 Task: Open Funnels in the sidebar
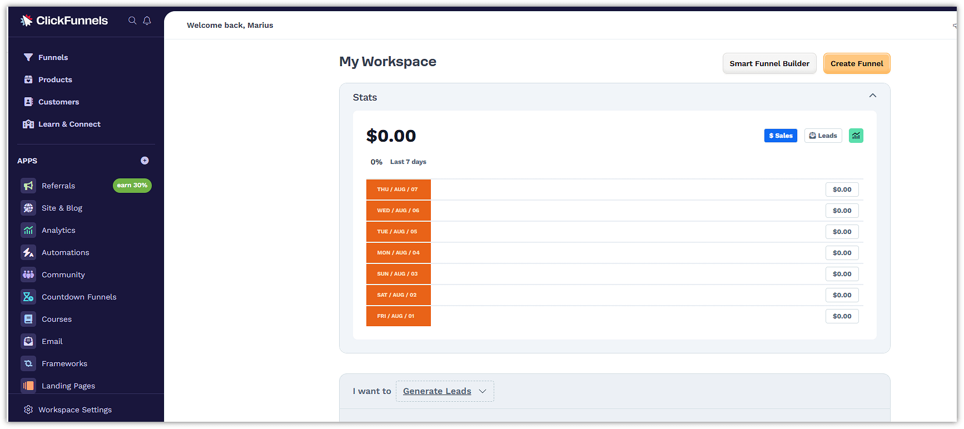pyautogui.click(x=53, y=57)
